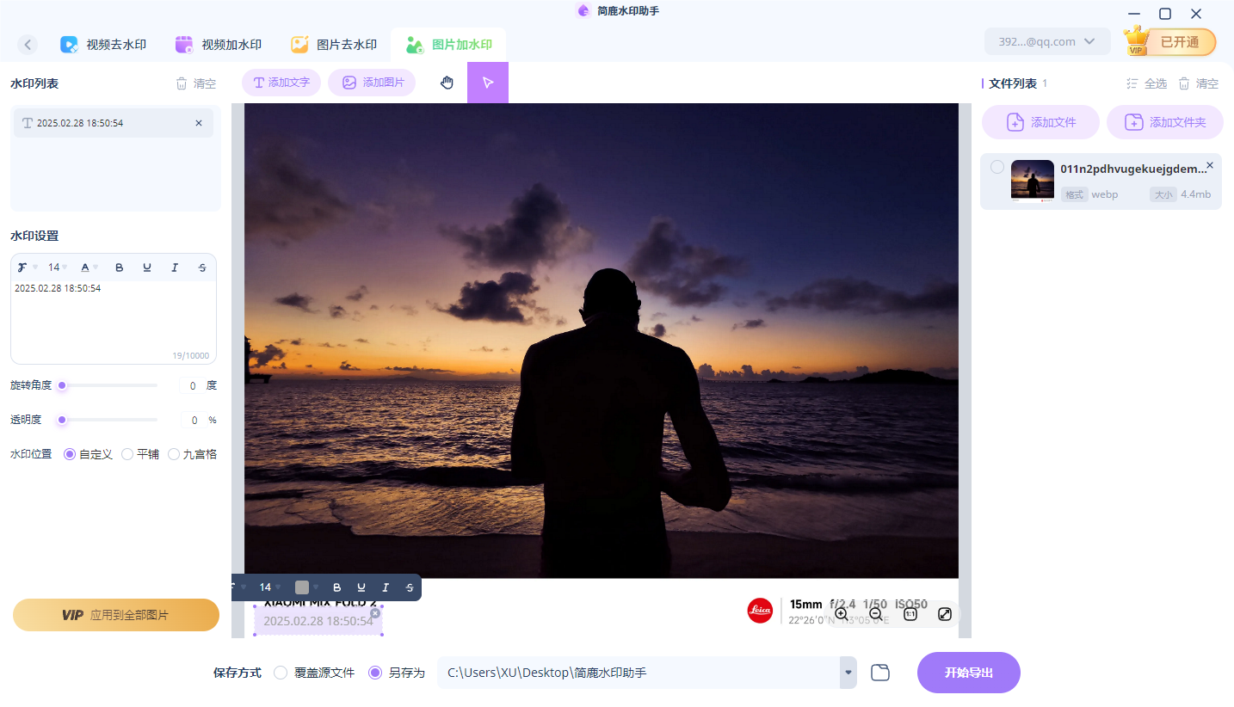Choose 覆盖源文件 save option
This screenshot has height=707, width=1234.
tap(280, 673)
